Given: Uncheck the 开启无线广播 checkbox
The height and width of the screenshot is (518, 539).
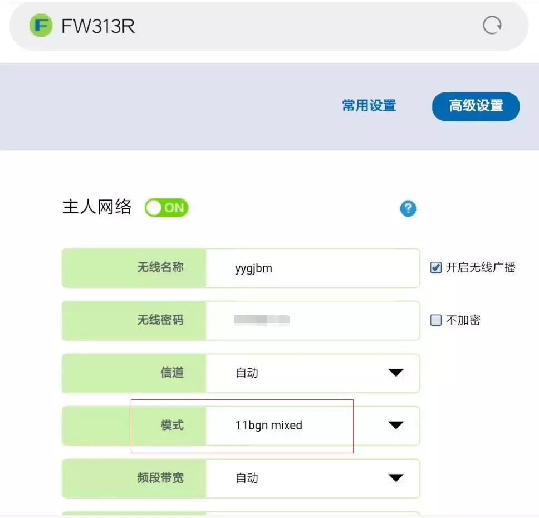Looking at the screenshot, I should [435, 267].
